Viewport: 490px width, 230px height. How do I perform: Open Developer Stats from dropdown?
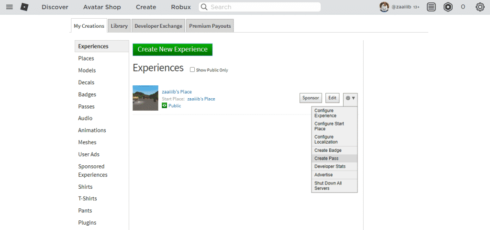334,166
